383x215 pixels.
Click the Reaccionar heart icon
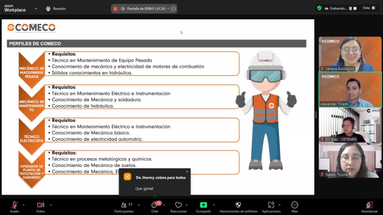click(x=178, y=205)
